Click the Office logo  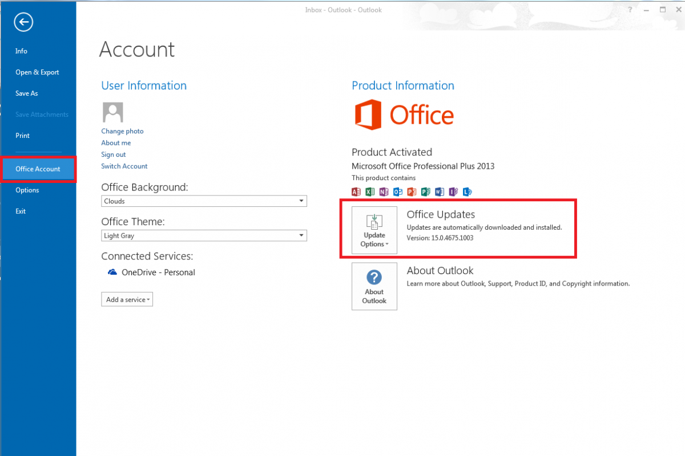pyautogui.click(x=403, y=115)
